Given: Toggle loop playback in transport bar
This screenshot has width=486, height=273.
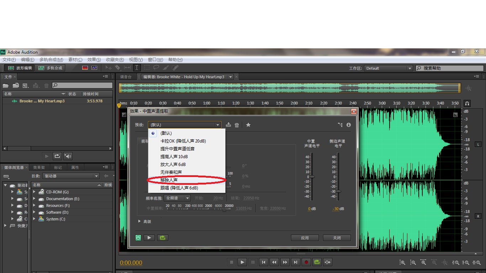Looking at the screenshot, I should pyautogui.click(x=317, y=262).
